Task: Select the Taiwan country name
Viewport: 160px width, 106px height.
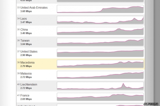Action: click(x=25, y=41)
